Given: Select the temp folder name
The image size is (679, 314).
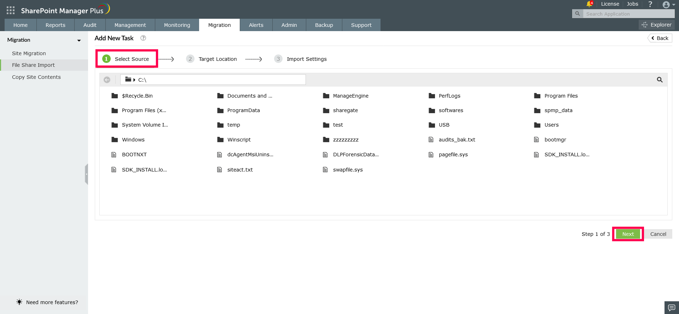Looking at the screenshot, I should [x=234, y=125].
